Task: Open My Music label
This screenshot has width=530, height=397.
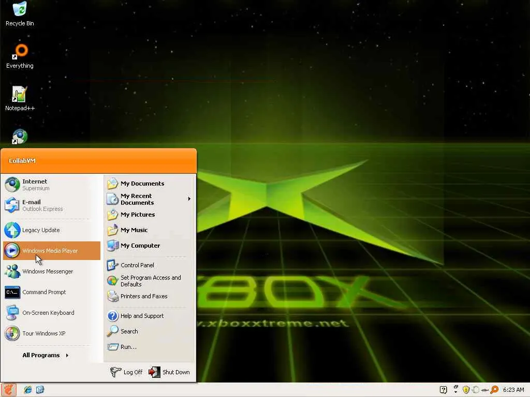Action: pos(134,230)
